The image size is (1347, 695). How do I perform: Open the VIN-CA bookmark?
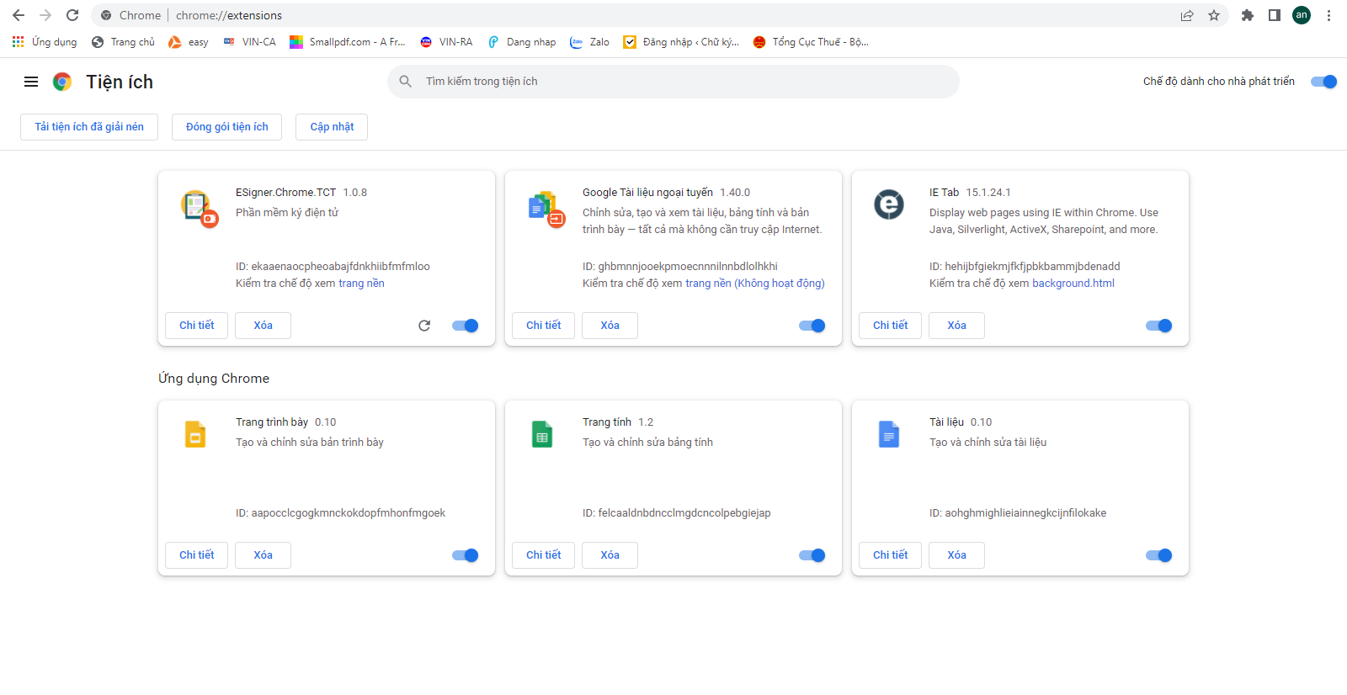250,42
